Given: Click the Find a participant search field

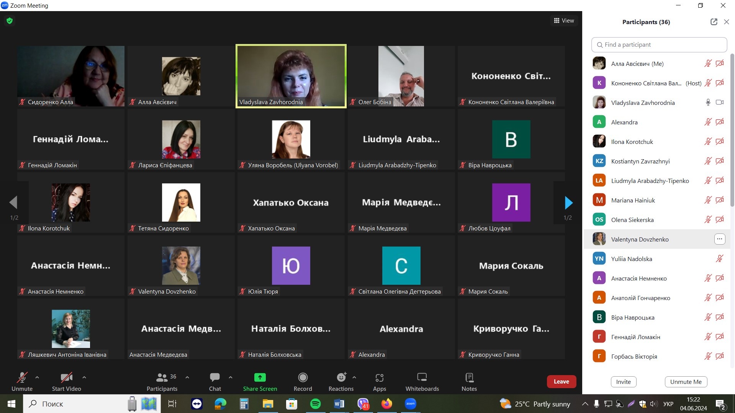Looking at the screenshot, I should click(659, 45).
